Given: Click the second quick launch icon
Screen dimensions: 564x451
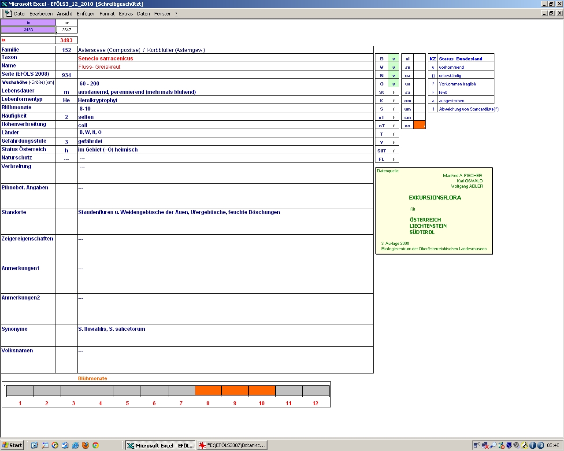Looking at the screenshot, I should click(x=45, y=445).
